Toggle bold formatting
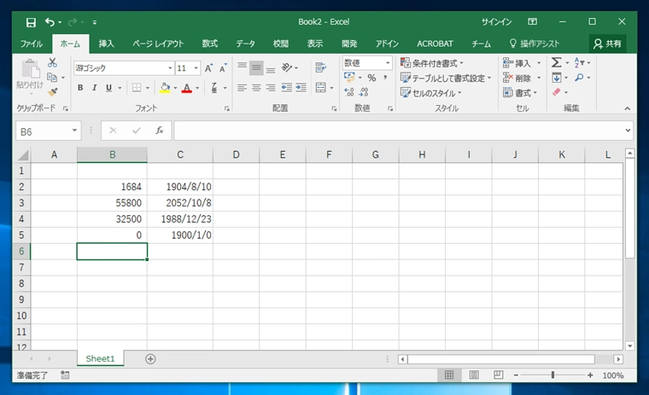Screen dimensions: 649x395 point(80,88)
